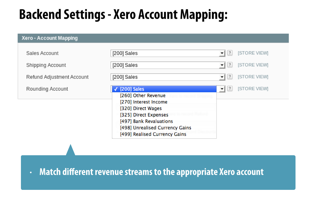Screen dimensions: 318x207
Task: Choose [260] Other Revenue from list
Action: coord(142,95)
